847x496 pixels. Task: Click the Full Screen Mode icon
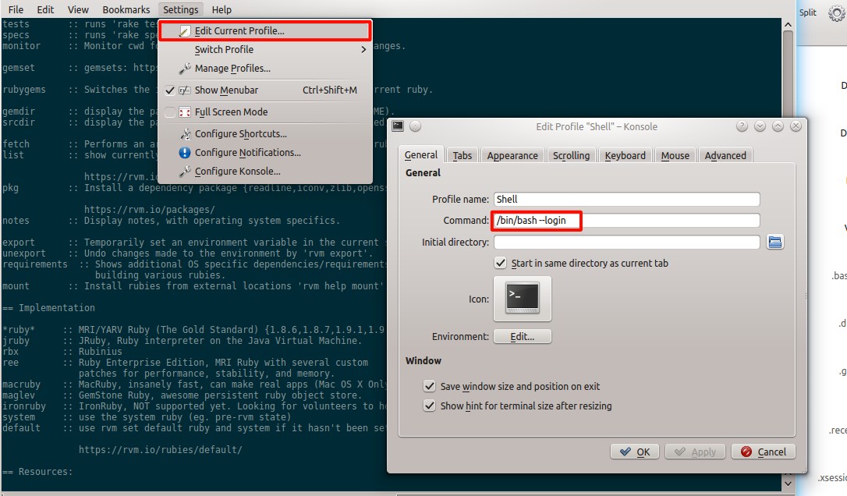(185, 112)
